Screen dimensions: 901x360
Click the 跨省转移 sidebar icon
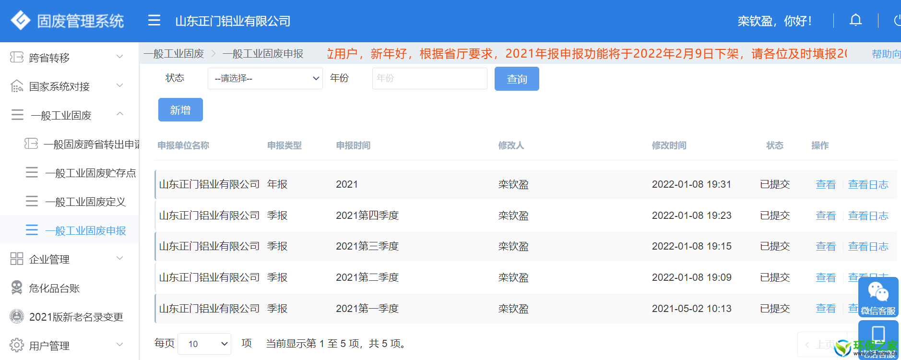[17, 57]
